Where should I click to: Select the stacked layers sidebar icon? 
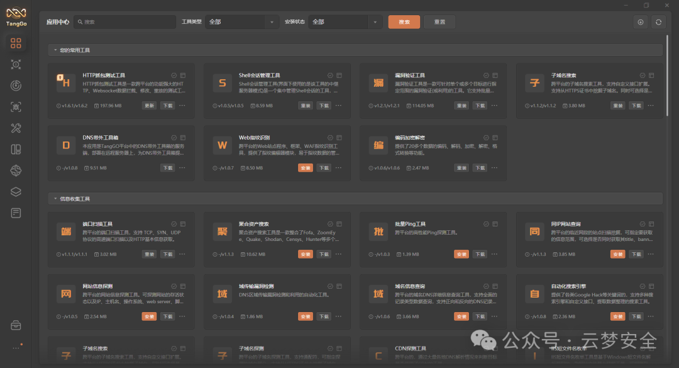(x=16, y=192)
